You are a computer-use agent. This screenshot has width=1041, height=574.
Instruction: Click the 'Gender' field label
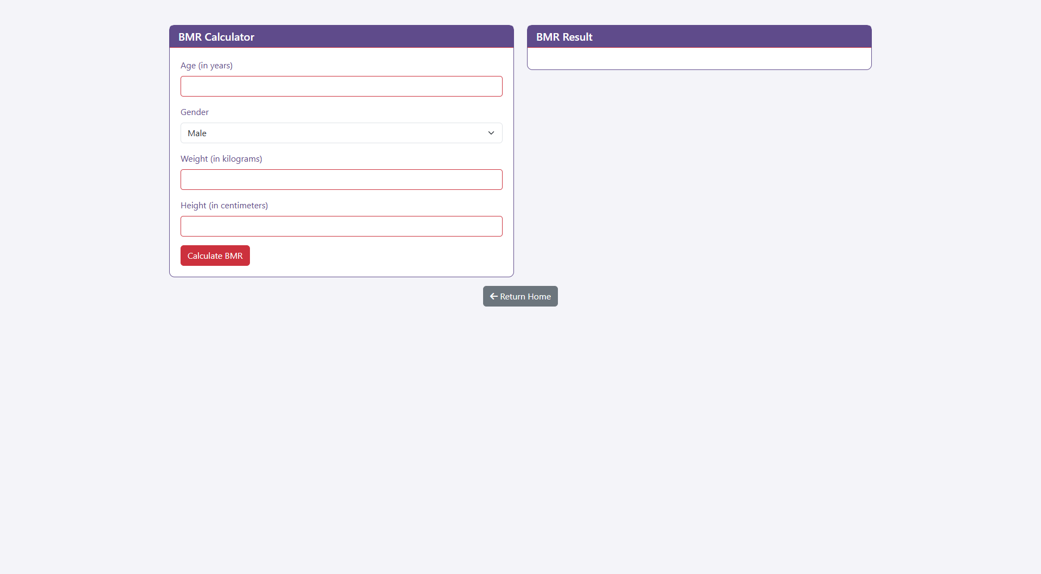pos(195,112)
